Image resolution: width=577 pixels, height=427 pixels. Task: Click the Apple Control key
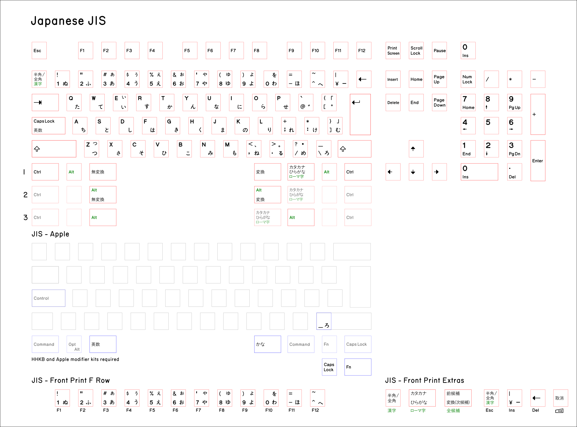click(x=48, y=298)
